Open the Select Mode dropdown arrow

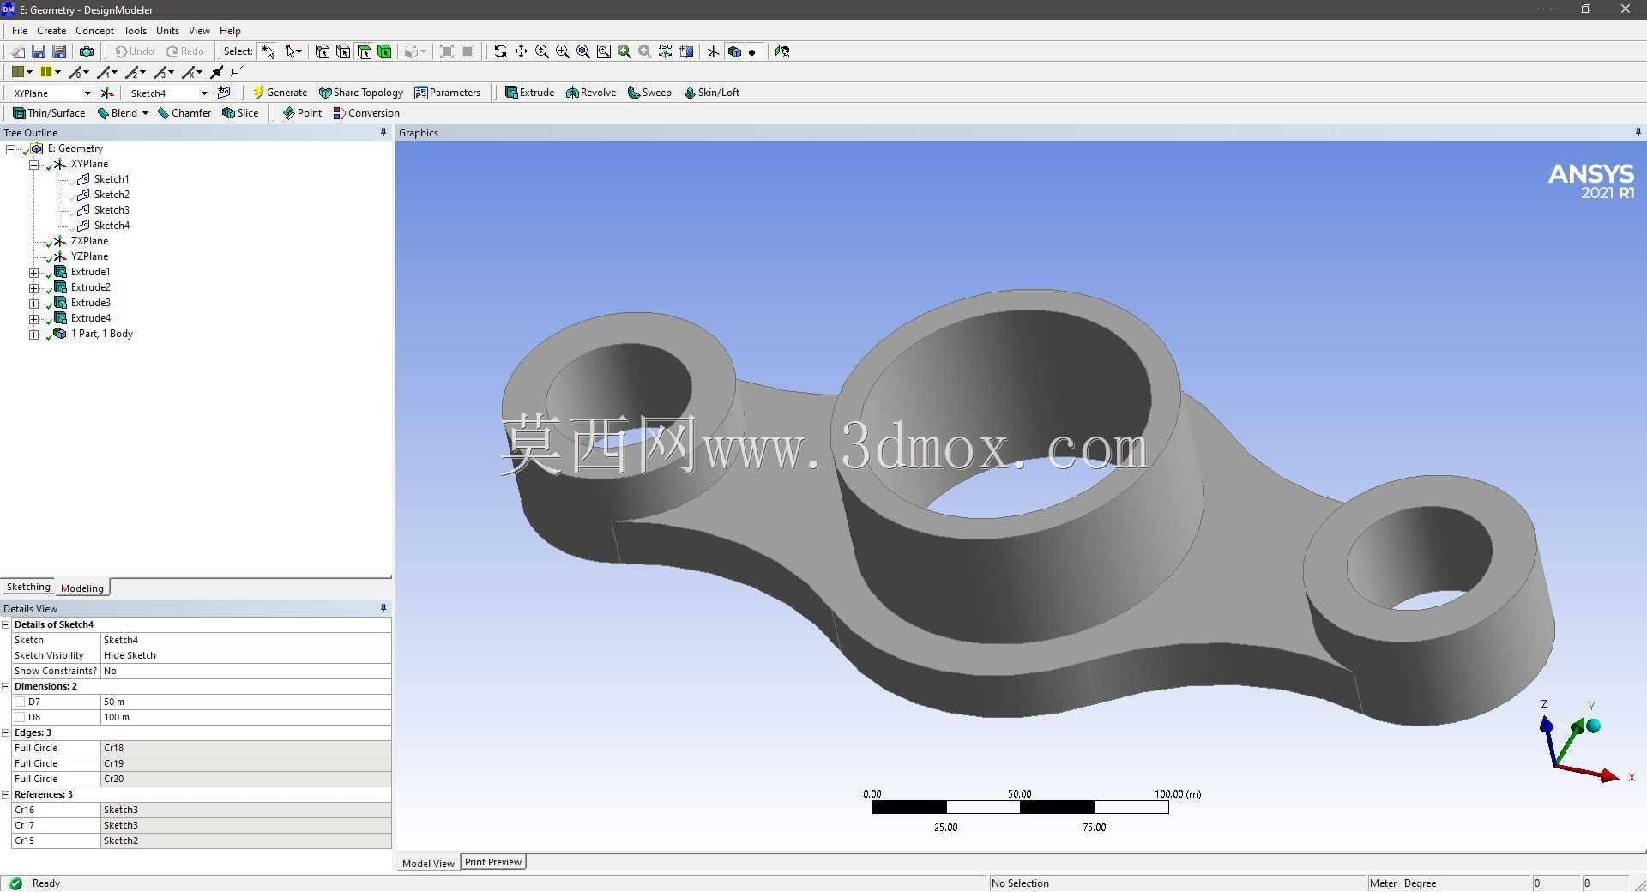pyautogui.click(x=298, y=51)
